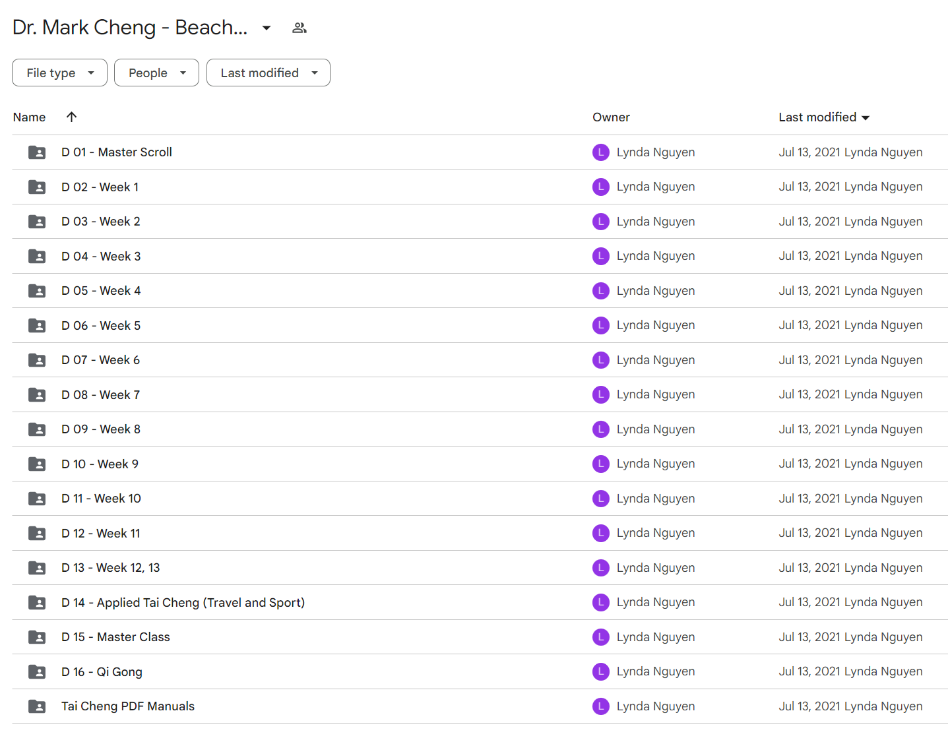948x742 pixels.
Task: Click the folder icon for Tai Cheng PDF Manuals
Action: click(x=37, y=706)
